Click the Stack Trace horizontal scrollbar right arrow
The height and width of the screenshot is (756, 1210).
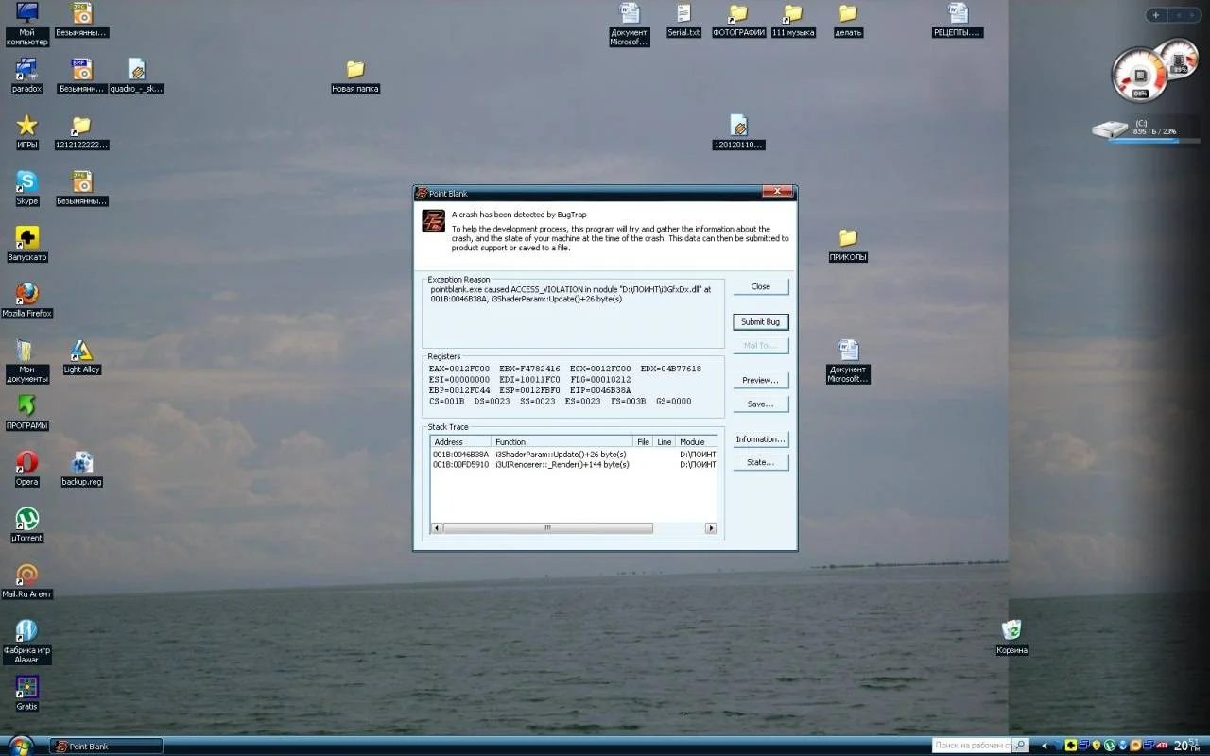[x=711, y=528]
